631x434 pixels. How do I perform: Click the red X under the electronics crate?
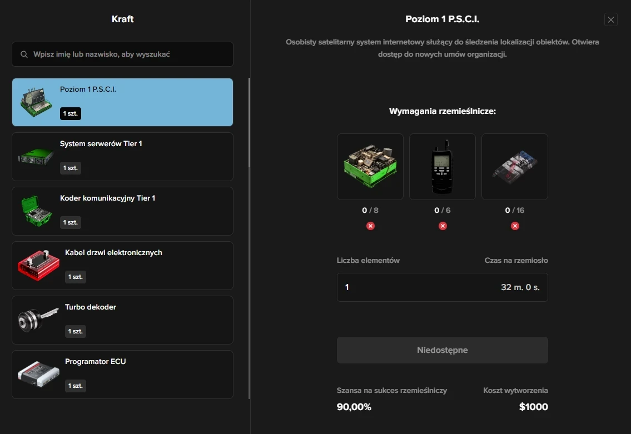click(370, 226)
